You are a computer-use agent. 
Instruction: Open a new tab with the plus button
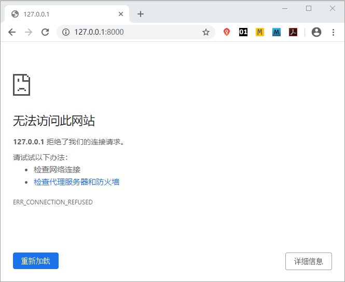[x=141, y=14]
